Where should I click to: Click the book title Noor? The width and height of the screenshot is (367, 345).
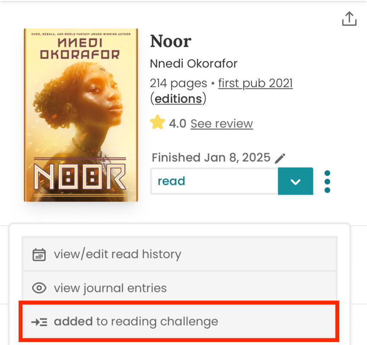(170, 41)
